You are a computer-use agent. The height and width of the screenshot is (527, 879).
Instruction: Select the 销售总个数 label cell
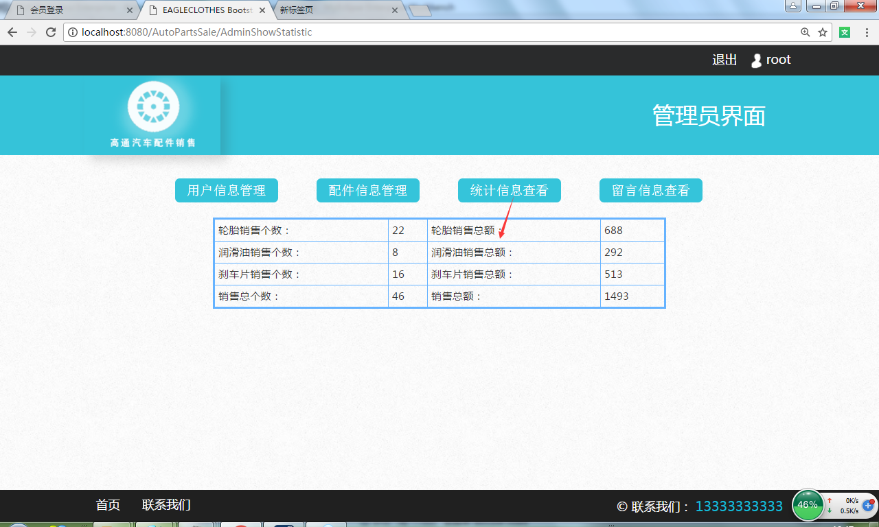[x=301, y=296]
